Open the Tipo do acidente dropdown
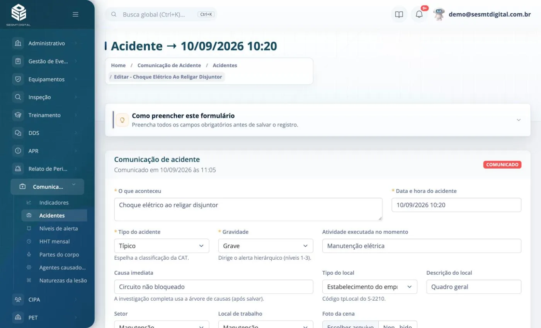Screen dimensions: 541x328 162,246
